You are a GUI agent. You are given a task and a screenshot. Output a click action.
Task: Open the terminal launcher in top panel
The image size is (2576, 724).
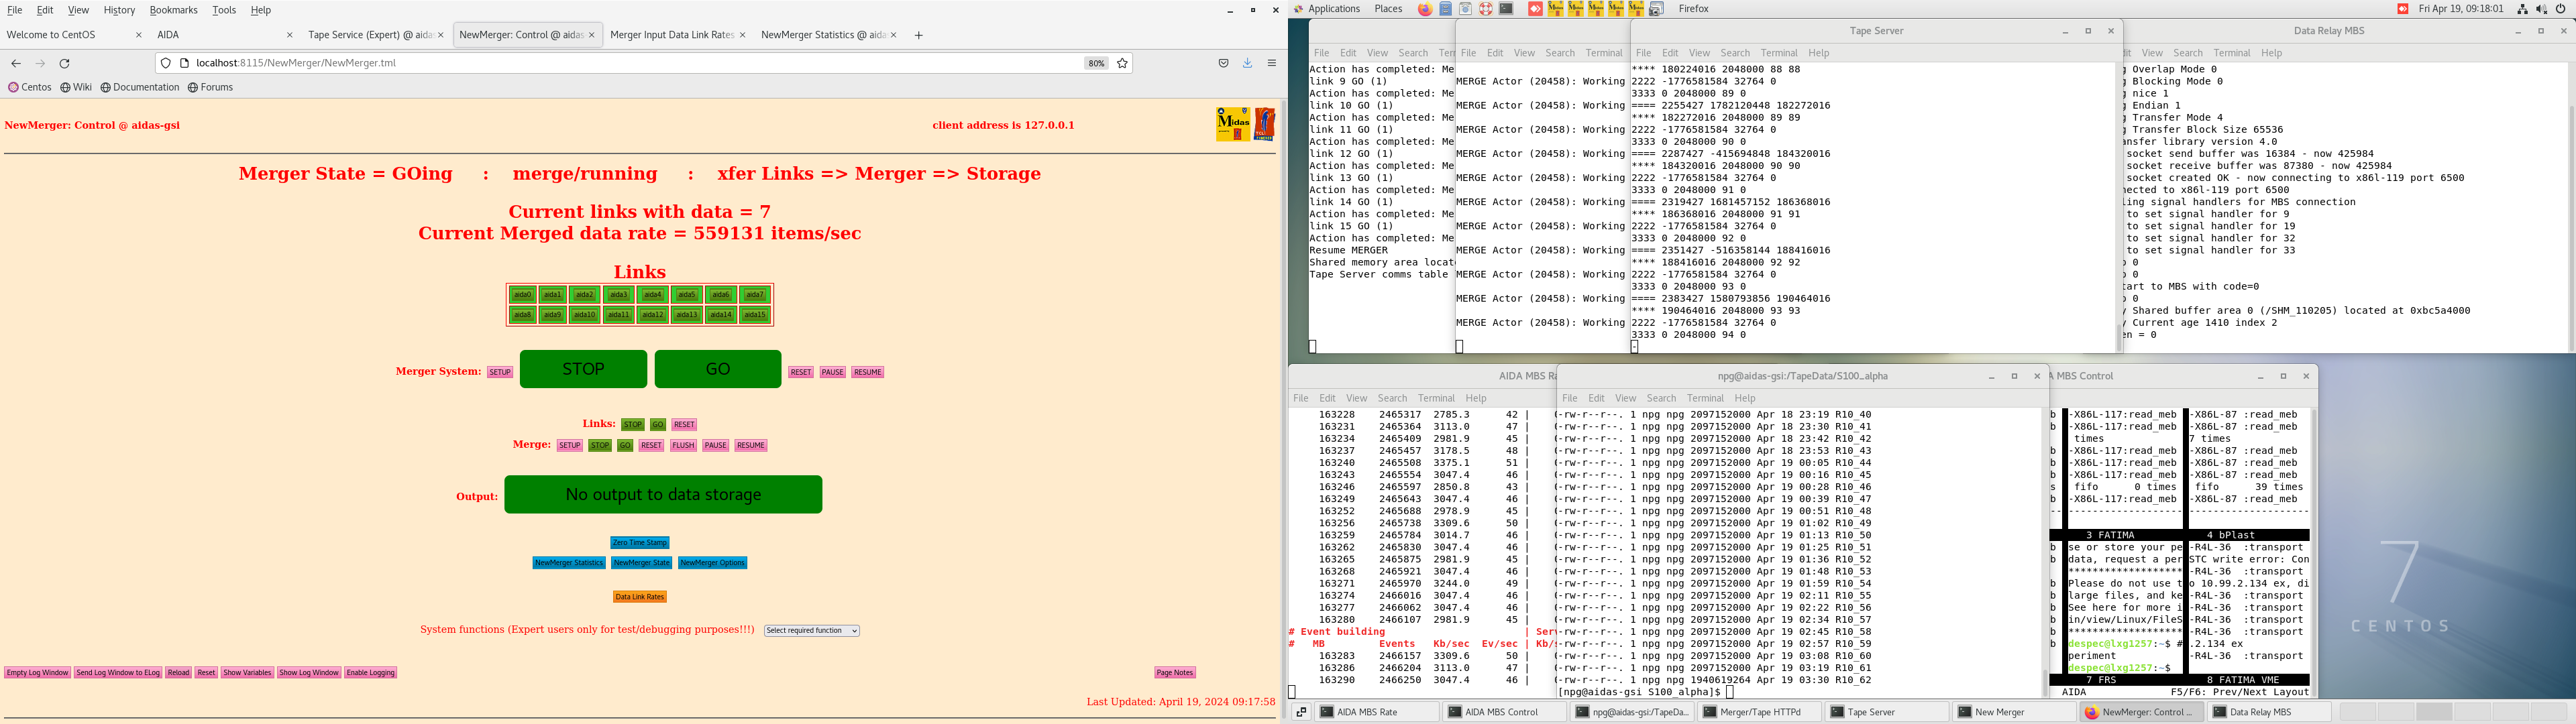coord(1506,9)
